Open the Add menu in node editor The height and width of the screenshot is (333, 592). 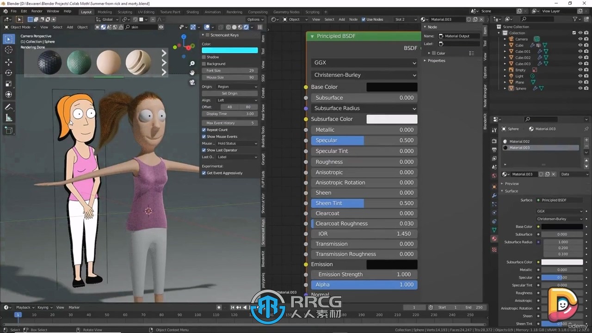(342, 19)
